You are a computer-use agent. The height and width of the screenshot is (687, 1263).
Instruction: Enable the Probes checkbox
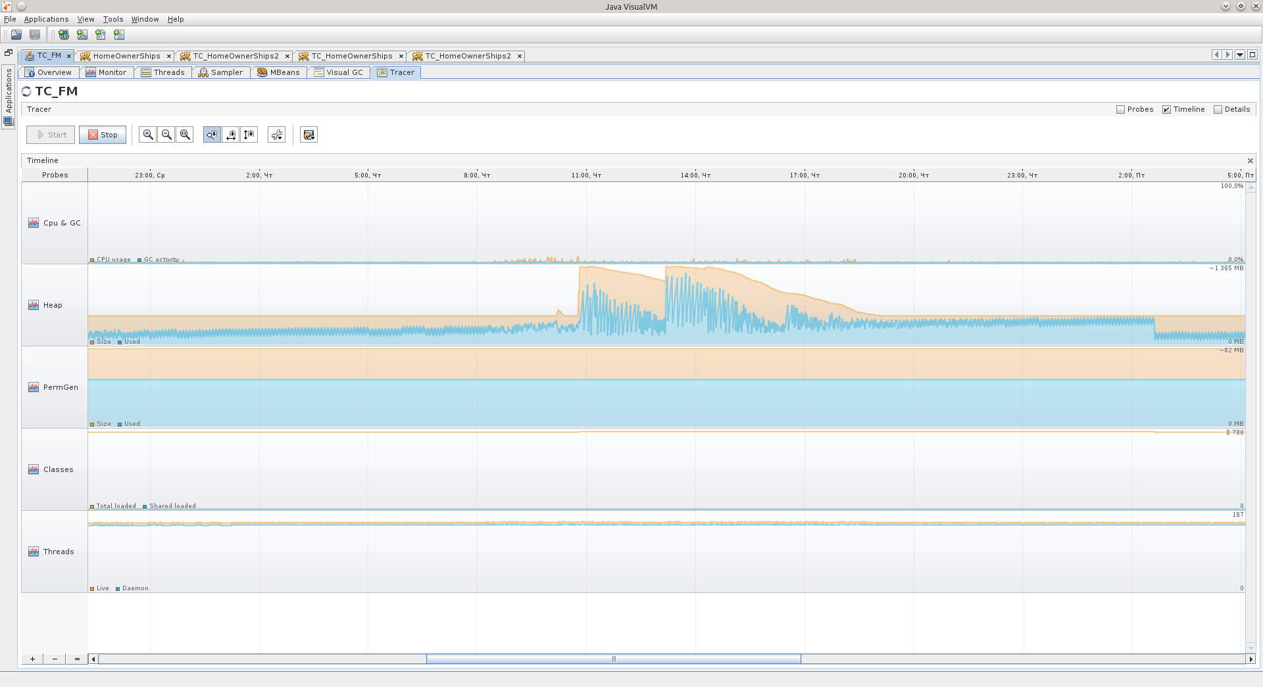pyautogui.click(x=1120, y=109)
